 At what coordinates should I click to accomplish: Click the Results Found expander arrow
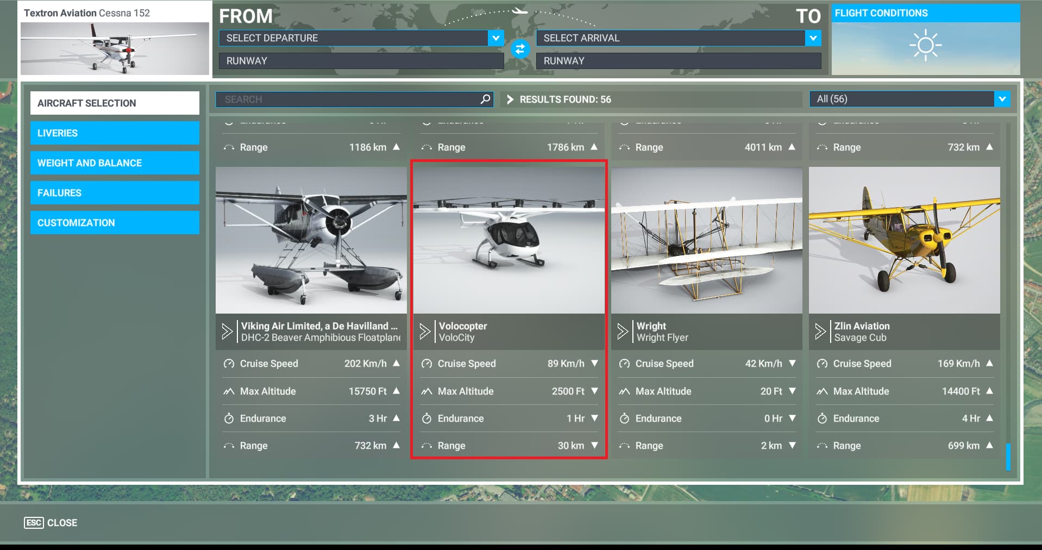click(x=510, y=99)
